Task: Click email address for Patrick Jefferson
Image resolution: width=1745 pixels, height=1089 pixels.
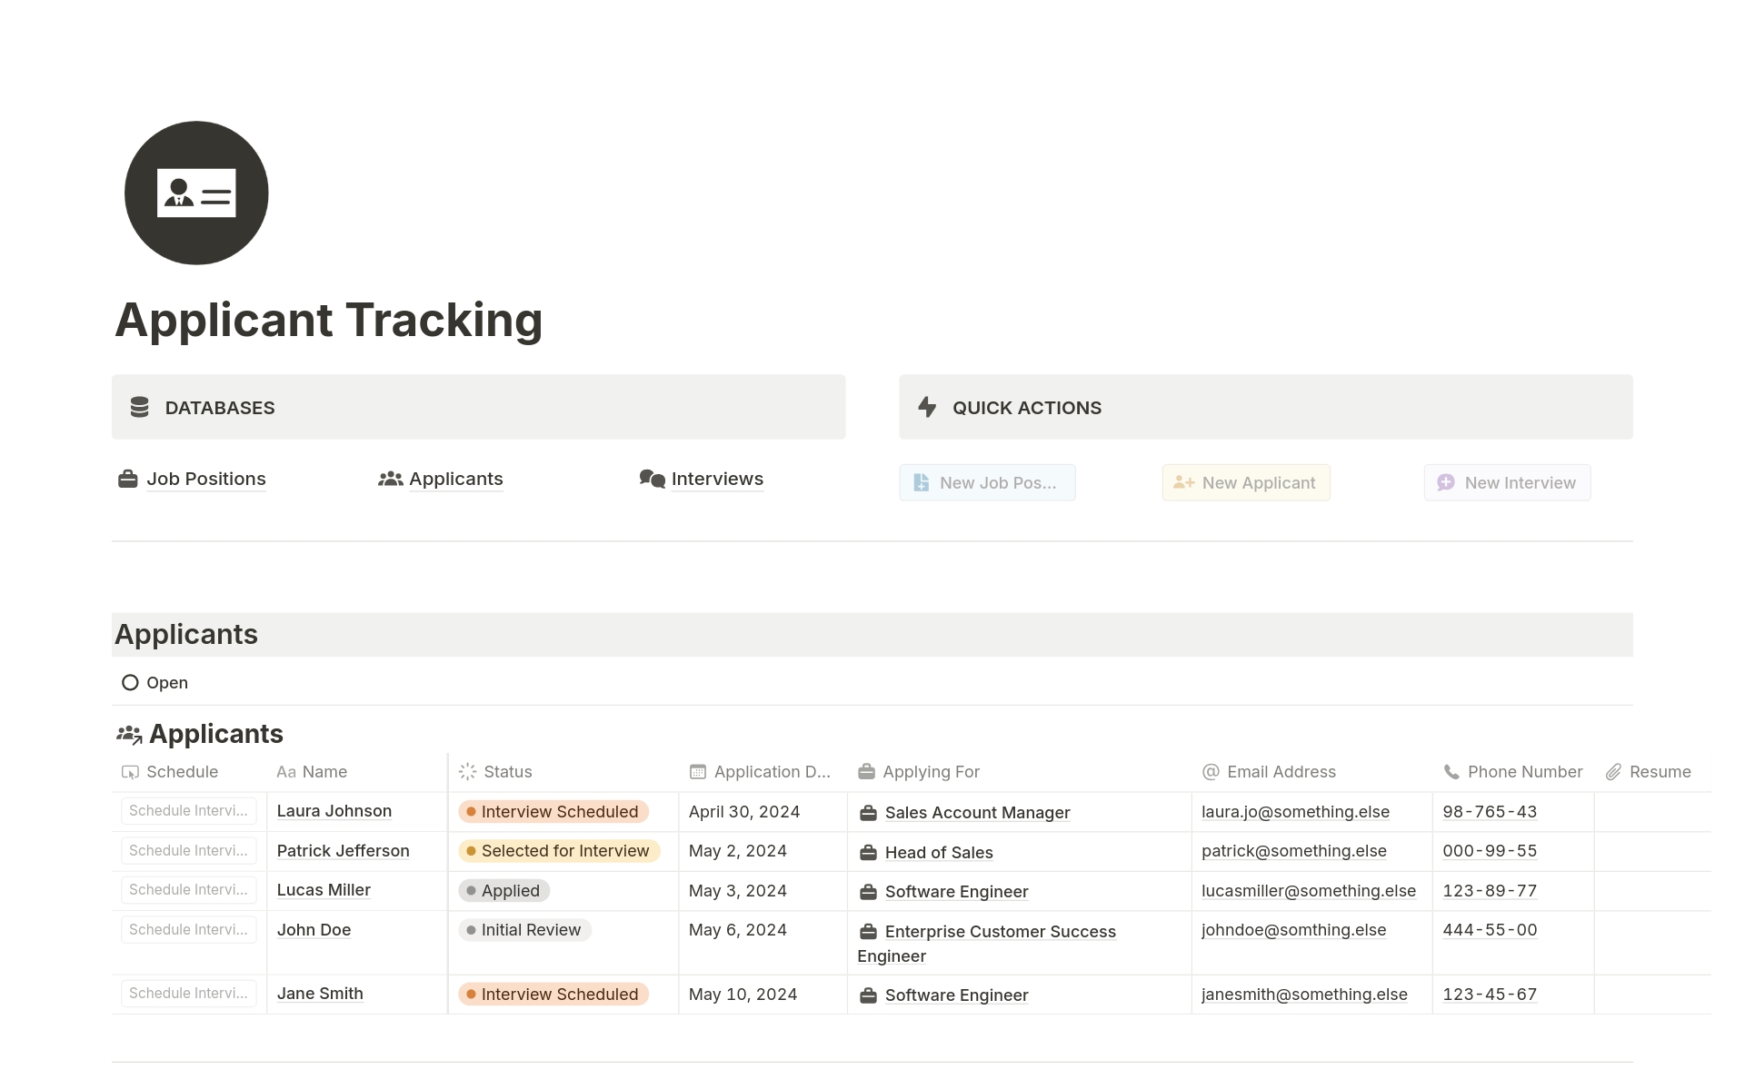Action: coord(1291,851)
